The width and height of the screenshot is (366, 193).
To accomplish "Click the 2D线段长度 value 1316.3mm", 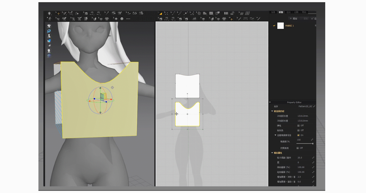I will tap(303, 116).
